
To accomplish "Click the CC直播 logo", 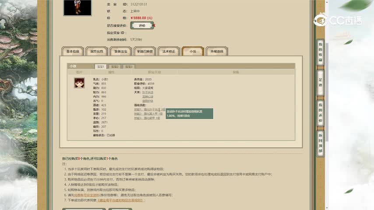I will tap(338, 20).
